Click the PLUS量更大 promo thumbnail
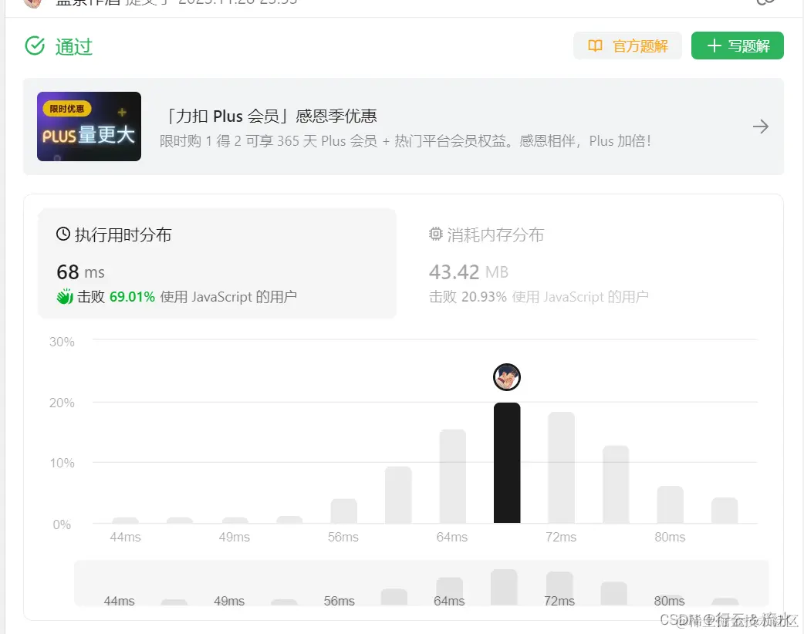Screen dimensions: 804x634 (x=89, y=126)
